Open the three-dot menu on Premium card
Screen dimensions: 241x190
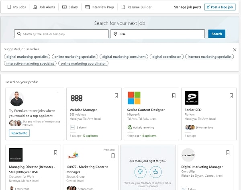click(59, 93)
